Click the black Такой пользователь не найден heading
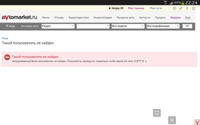The width and height of the screenshot is (200, 125). pos(28,43)
